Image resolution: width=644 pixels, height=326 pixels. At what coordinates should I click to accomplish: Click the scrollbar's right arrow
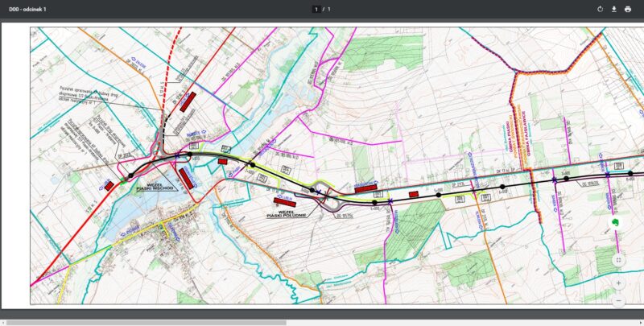pyautogui.click(x=640, y=322)
